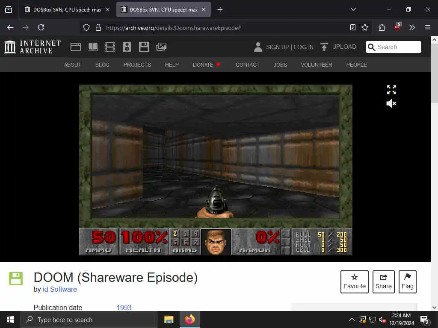
Task: Bookmark this page with the star
Action: (365, 27)
